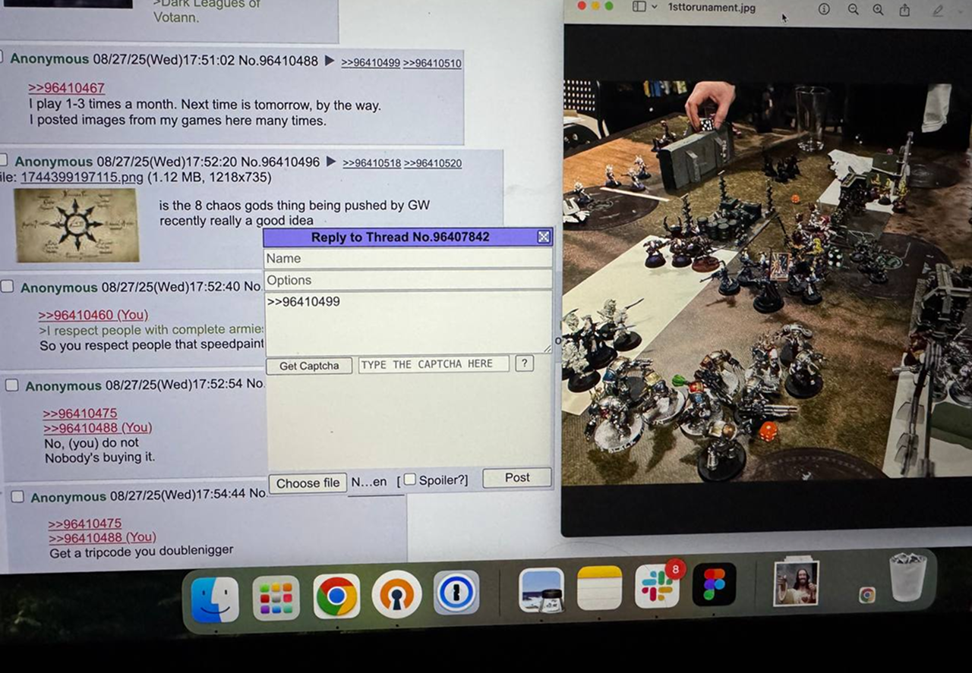Show the image info inspector in Preview

(824, 8)
